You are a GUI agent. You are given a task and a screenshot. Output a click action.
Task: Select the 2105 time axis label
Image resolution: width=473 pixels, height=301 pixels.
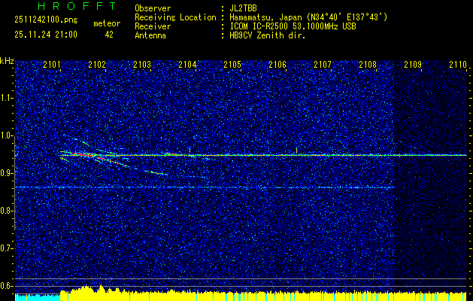click(232, 65)
